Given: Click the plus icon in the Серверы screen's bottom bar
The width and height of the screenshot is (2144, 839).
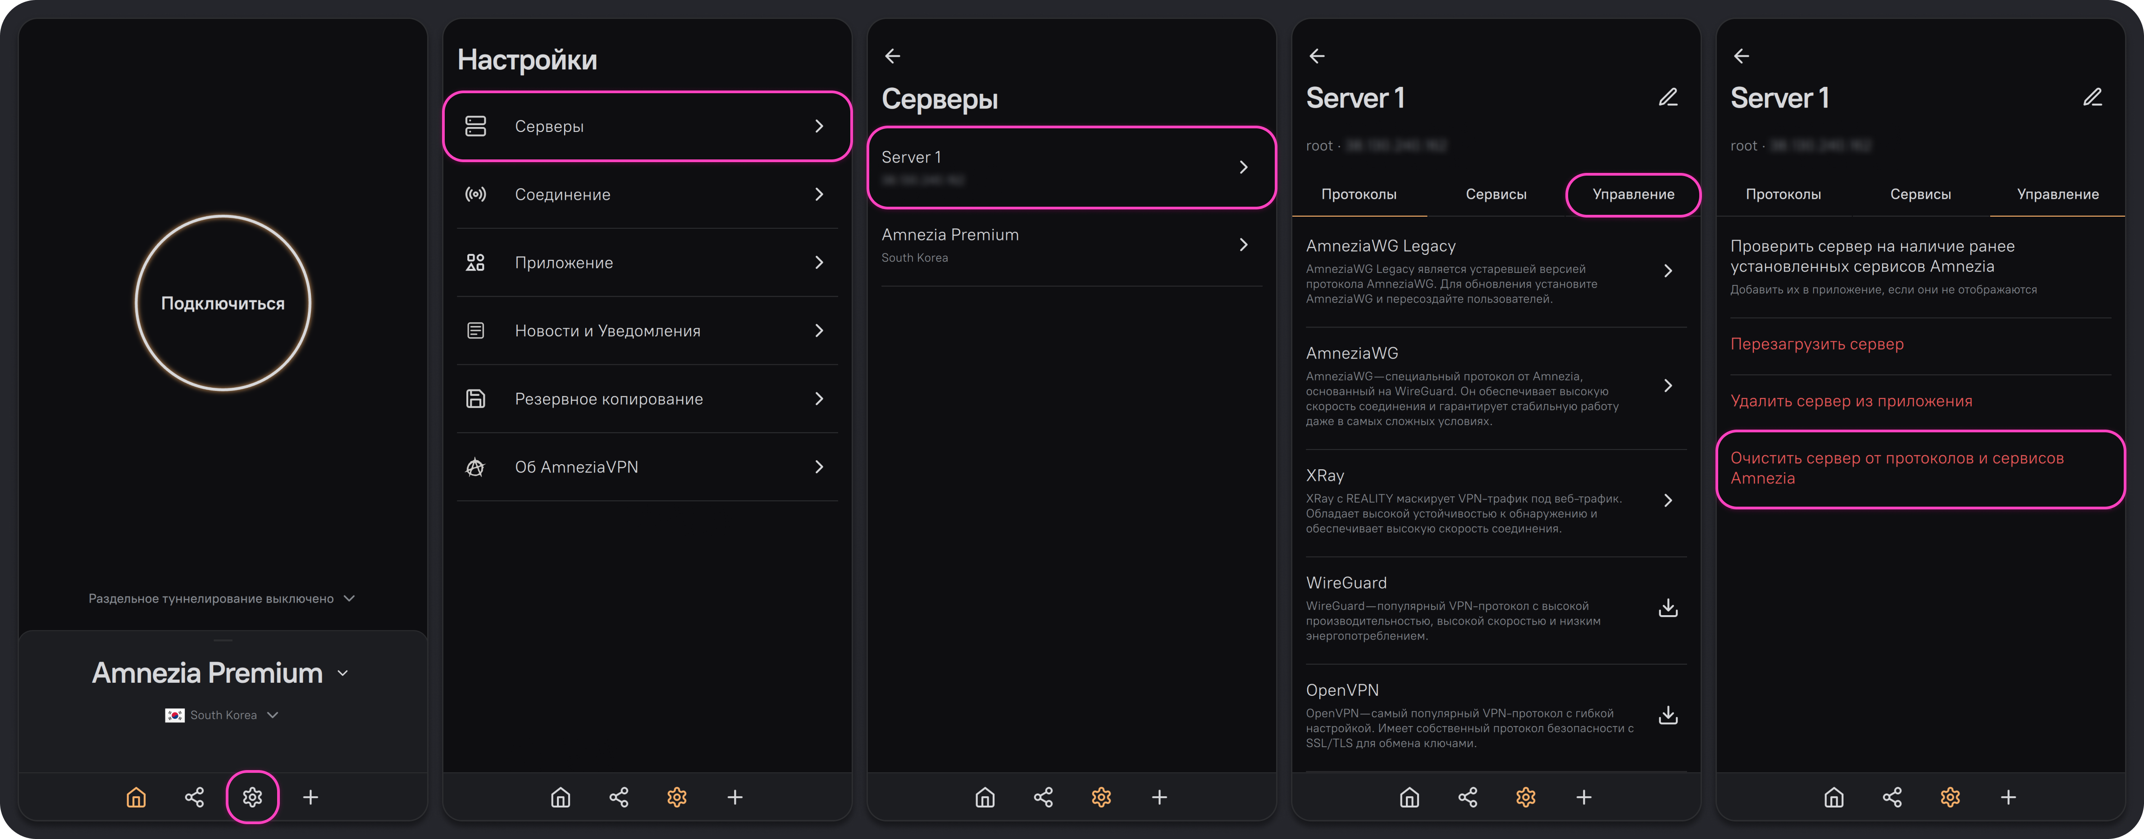Looking at the screenshot, I should tap(1159, 798).
